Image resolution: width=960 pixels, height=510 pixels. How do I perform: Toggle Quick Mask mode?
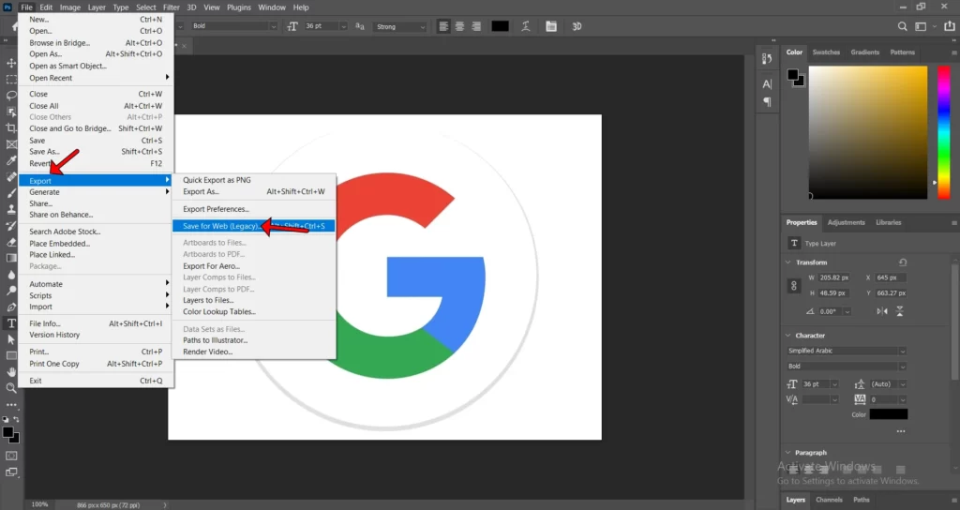point(11,456)
